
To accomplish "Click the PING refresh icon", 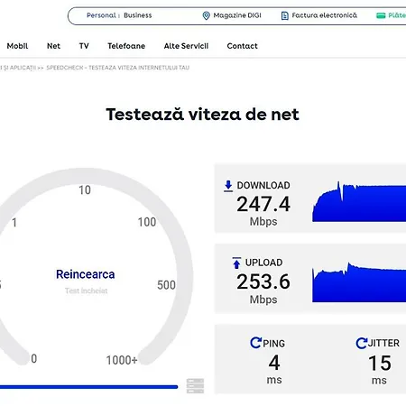I will click(x=256, y=343).
